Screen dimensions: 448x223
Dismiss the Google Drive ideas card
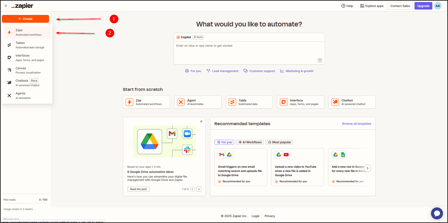coord(201,121)
